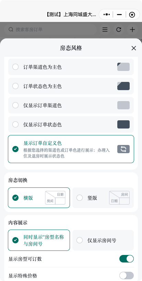The height and width of the screenshot is (281, 142).
Task: Click the swap arrows custom color icon
Action: [x=123, y=149]
